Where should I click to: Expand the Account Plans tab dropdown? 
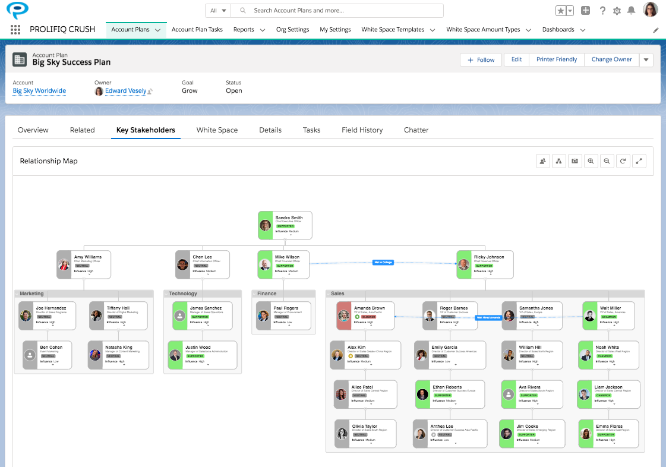[x=157, y=29]
